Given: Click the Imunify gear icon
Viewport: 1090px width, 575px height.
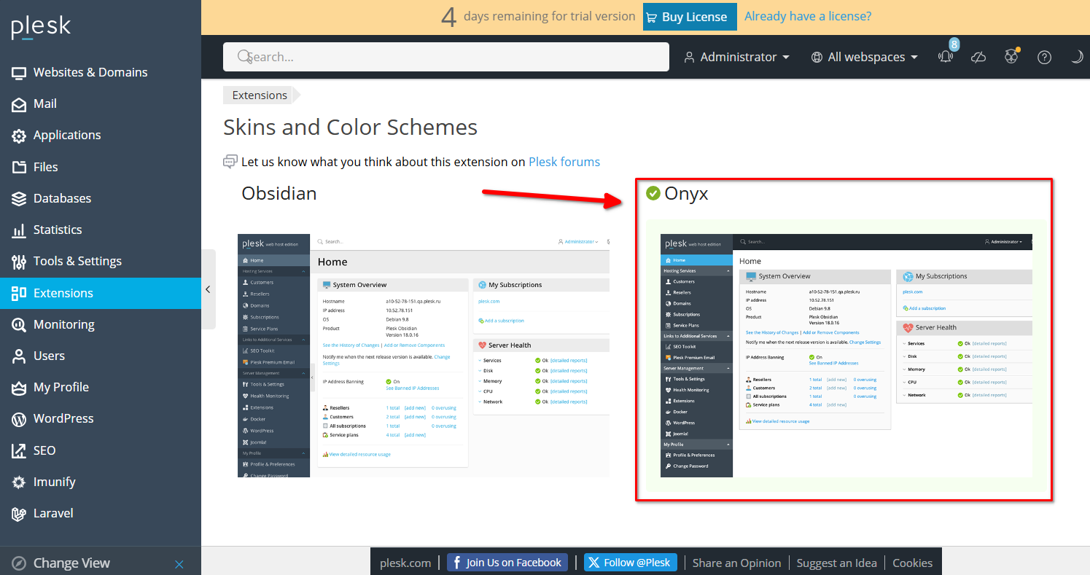Looking at the screenshot, I should (x=19, y=482).
